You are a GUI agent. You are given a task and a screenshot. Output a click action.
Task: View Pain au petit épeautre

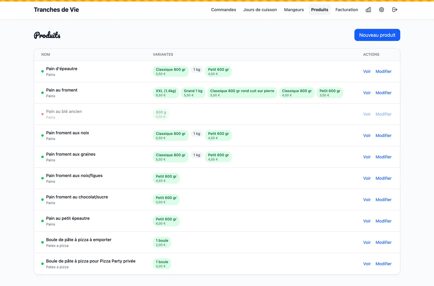367,221
